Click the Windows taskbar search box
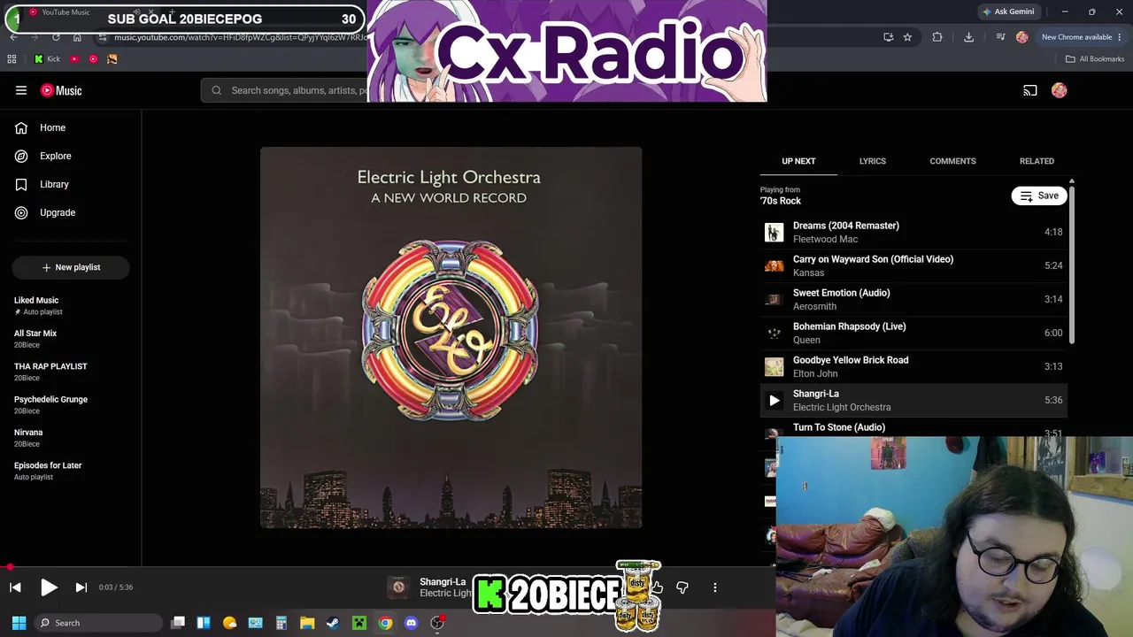 (98, 623)
